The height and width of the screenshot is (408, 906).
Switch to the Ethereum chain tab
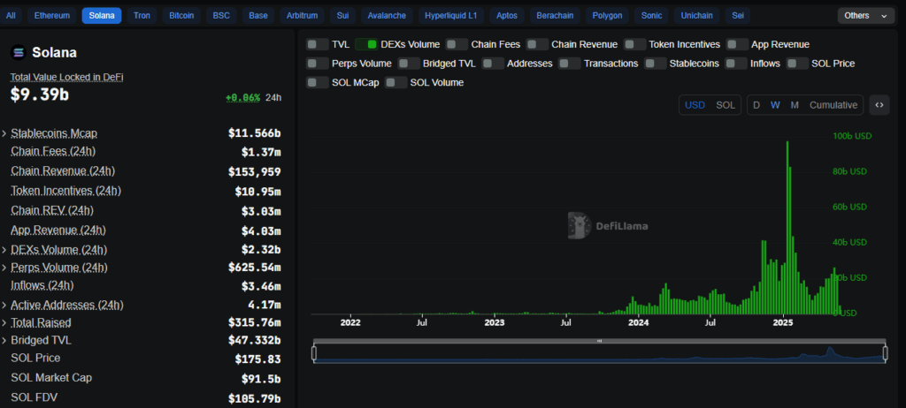coord(51,16)
